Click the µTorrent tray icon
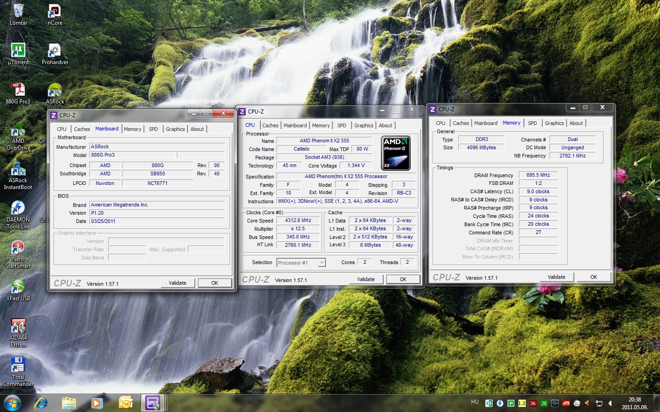This screenshot has width=660, height=412. tap(511, 403)
